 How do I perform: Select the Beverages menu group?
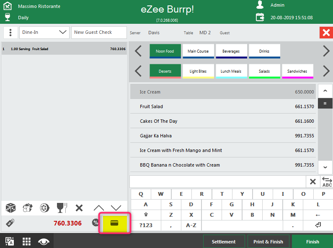(231, 51)
